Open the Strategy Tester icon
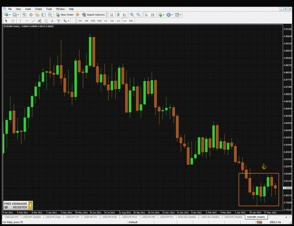This screenshot has height=226, width=294. [50, 15]
